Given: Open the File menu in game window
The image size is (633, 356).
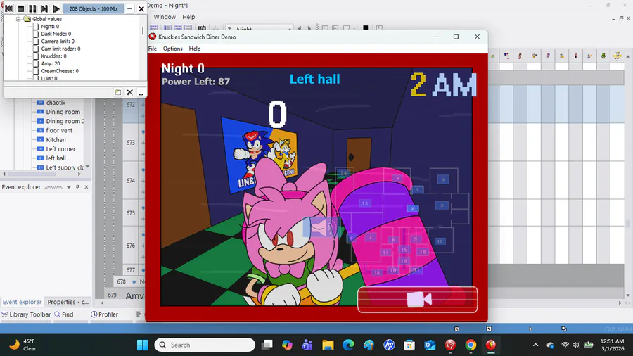Looking at the screenshot, I should tap(153, 49).
